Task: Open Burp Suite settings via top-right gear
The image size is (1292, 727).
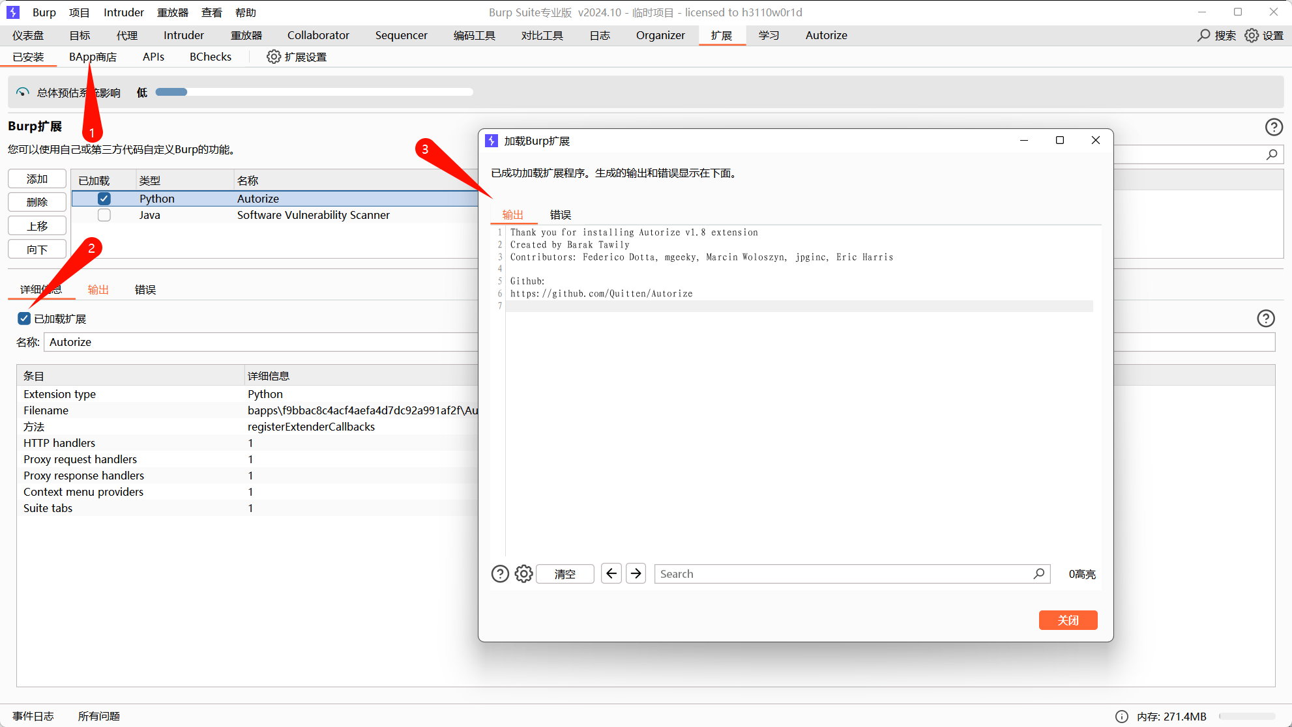Action: pyautogui.click(x=1251, y=35)
